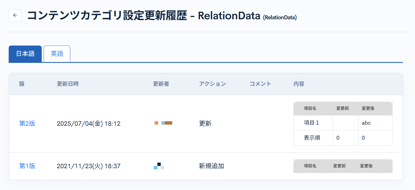Click the コメント column header
Image resolution: width=415 pixels, height=190 pixels.
260,84
